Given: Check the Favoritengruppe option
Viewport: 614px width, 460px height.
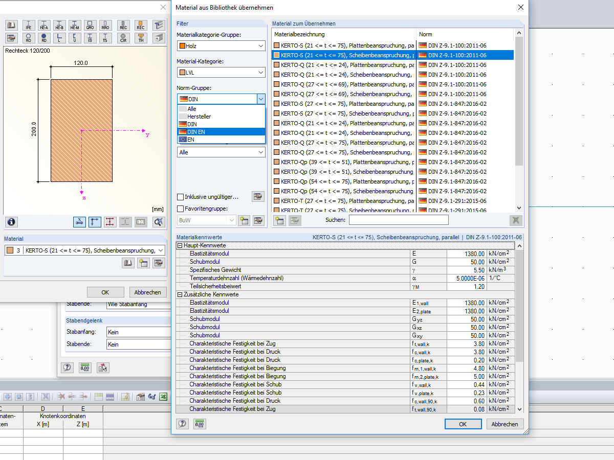Looking at the screenshot, I should point(180,209).
